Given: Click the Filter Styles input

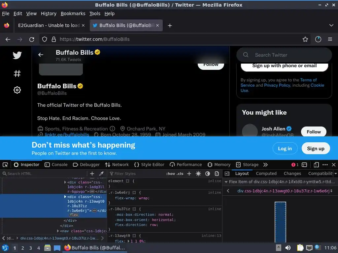Looking at the screenshot, I should click(136, 174).
